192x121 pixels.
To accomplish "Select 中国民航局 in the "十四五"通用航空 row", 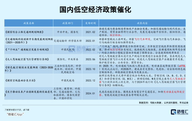I will (68, 49).
